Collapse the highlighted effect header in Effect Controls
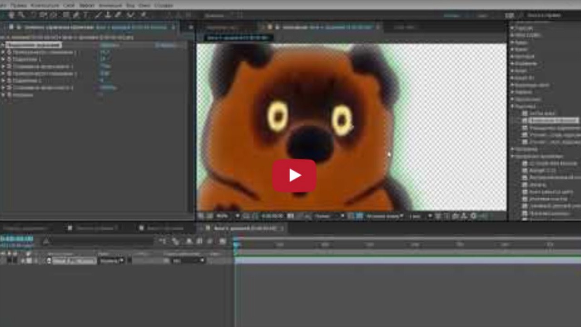The image size is (581, 327). tap(3, 45)
